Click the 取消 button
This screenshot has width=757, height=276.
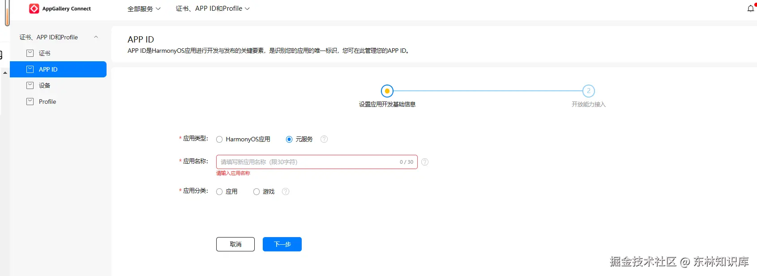tap(235, 244)
